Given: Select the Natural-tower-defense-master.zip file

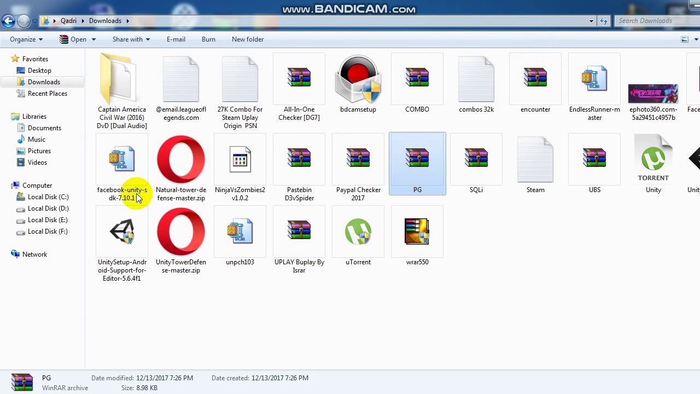Looking at the screenshot, I should tap(181, 168).
